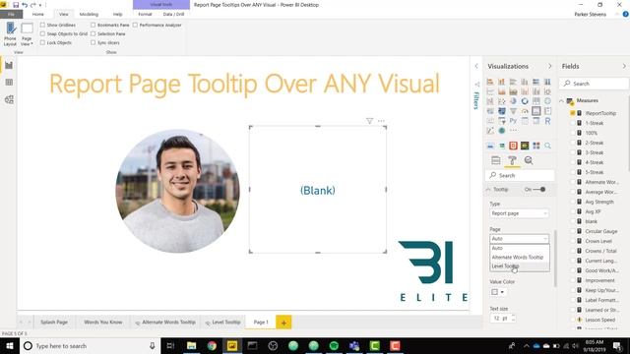Click the Windows taskbar search box
Image resolution: width=630 pixels, height=354 pixels.
tap(90, 345)
